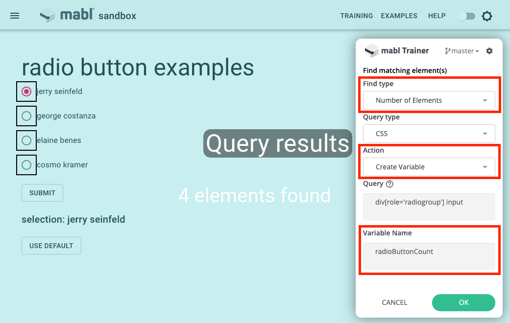Screen dimensions: 510x323
Task: Open the TRAINING menu item
Action: 356,16
